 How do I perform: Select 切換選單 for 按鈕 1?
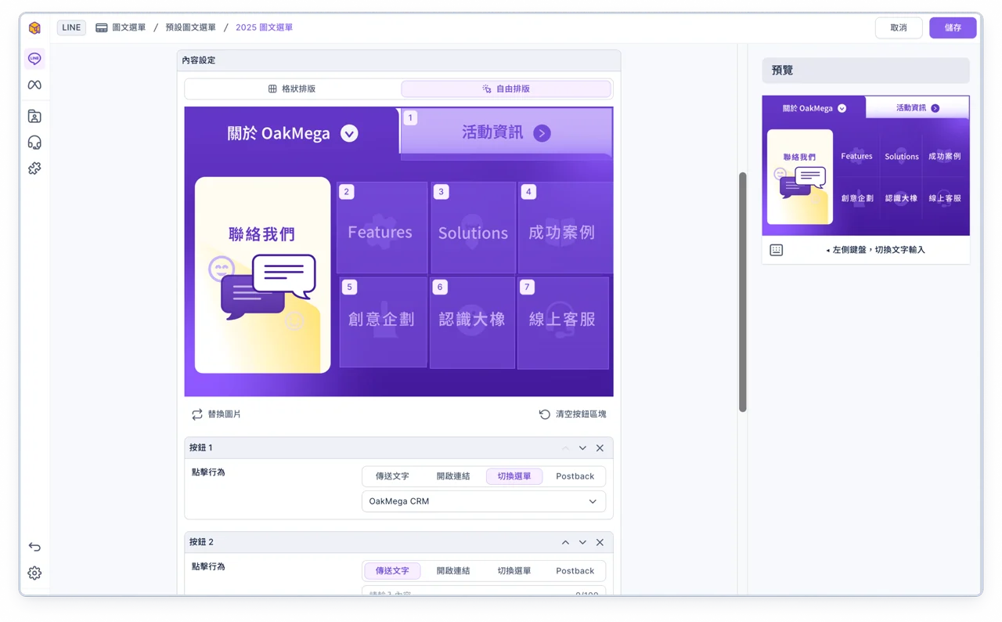514,476
